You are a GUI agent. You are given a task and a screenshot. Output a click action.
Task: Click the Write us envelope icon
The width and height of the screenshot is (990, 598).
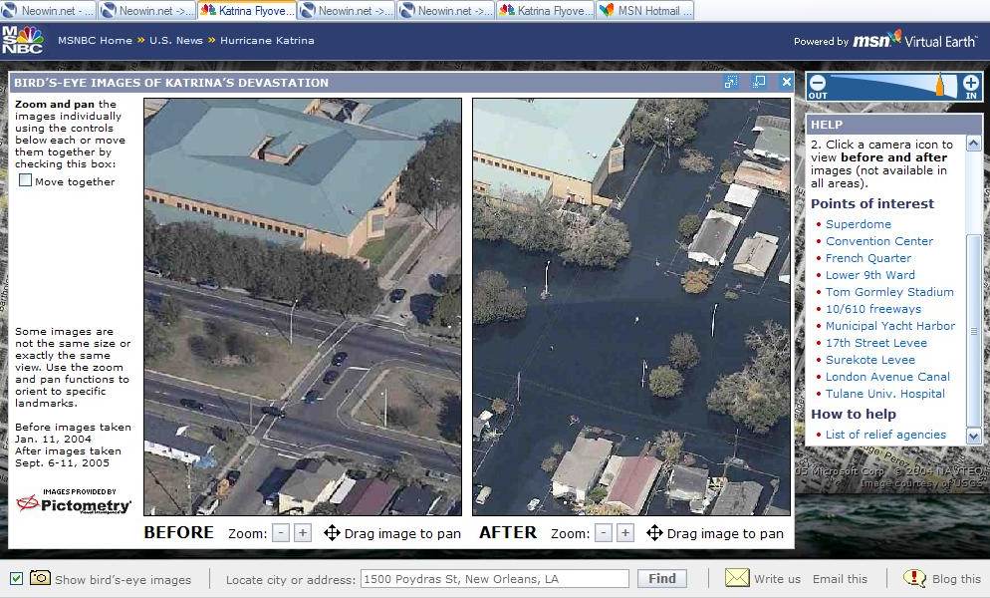coord(736,578)
